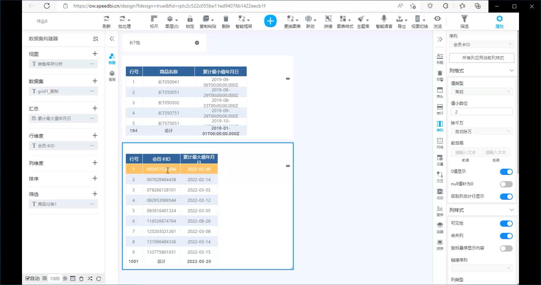Uncheck the 自动 checkbox
The image size is (541, 285).
(27, 278)
